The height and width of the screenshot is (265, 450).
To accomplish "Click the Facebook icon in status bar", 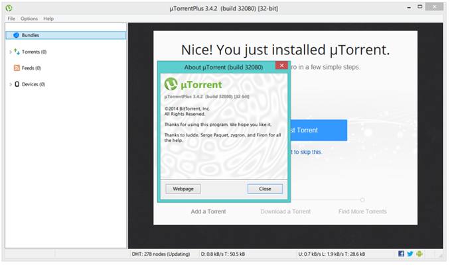I will click(x=401, y=254).
